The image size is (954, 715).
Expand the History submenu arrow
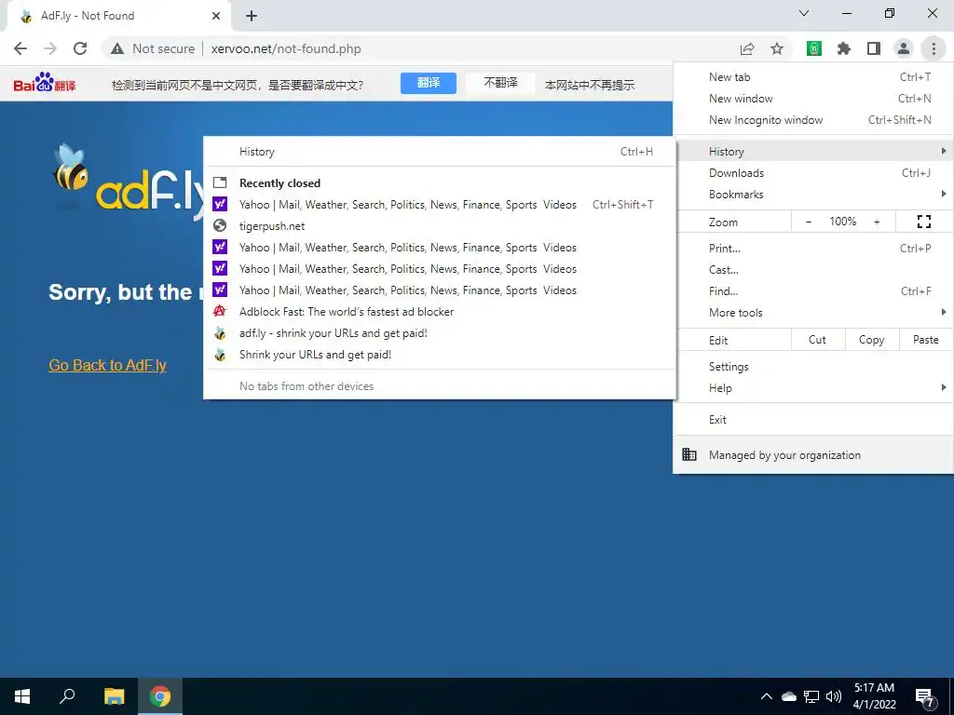point(943,151)
